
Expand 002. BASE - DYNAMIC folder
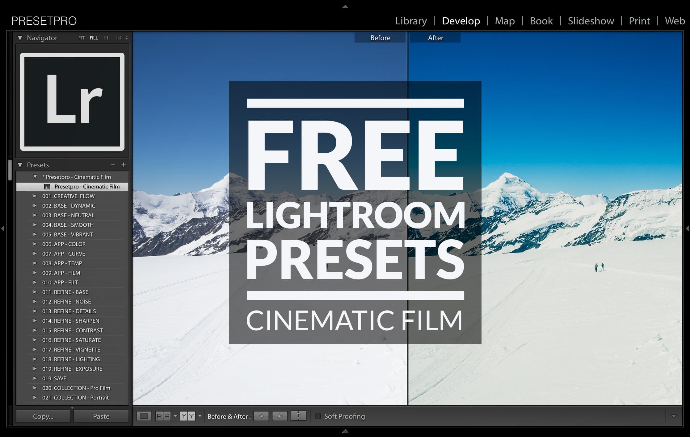pos(35,205)
